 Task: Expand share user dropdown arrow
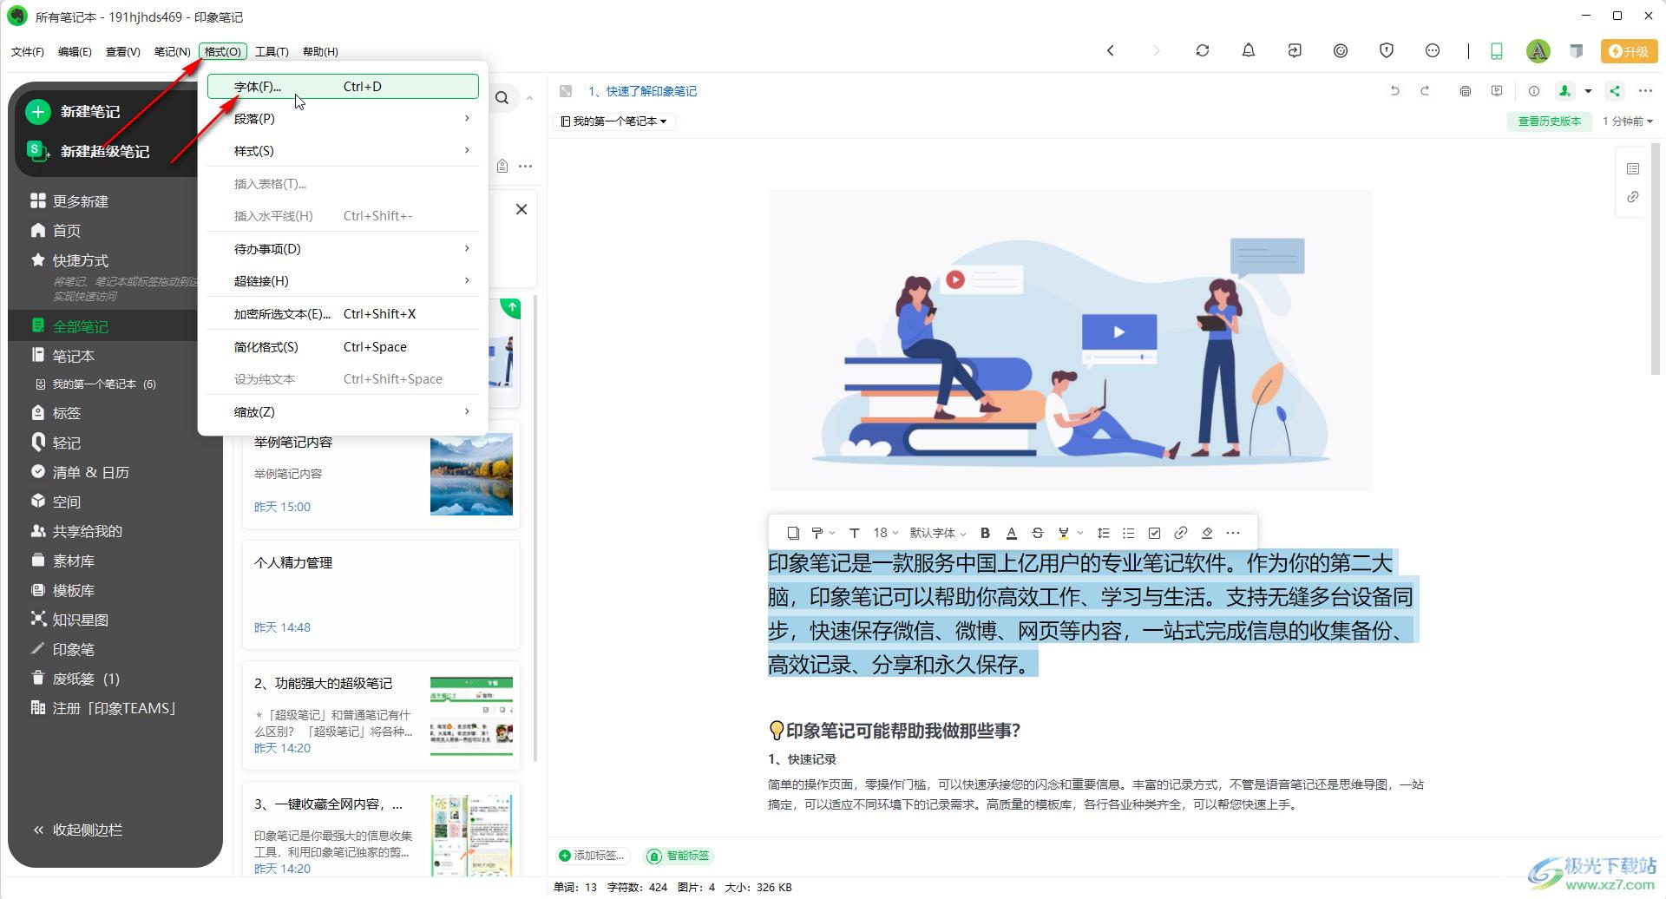[x=1588, y=91]
